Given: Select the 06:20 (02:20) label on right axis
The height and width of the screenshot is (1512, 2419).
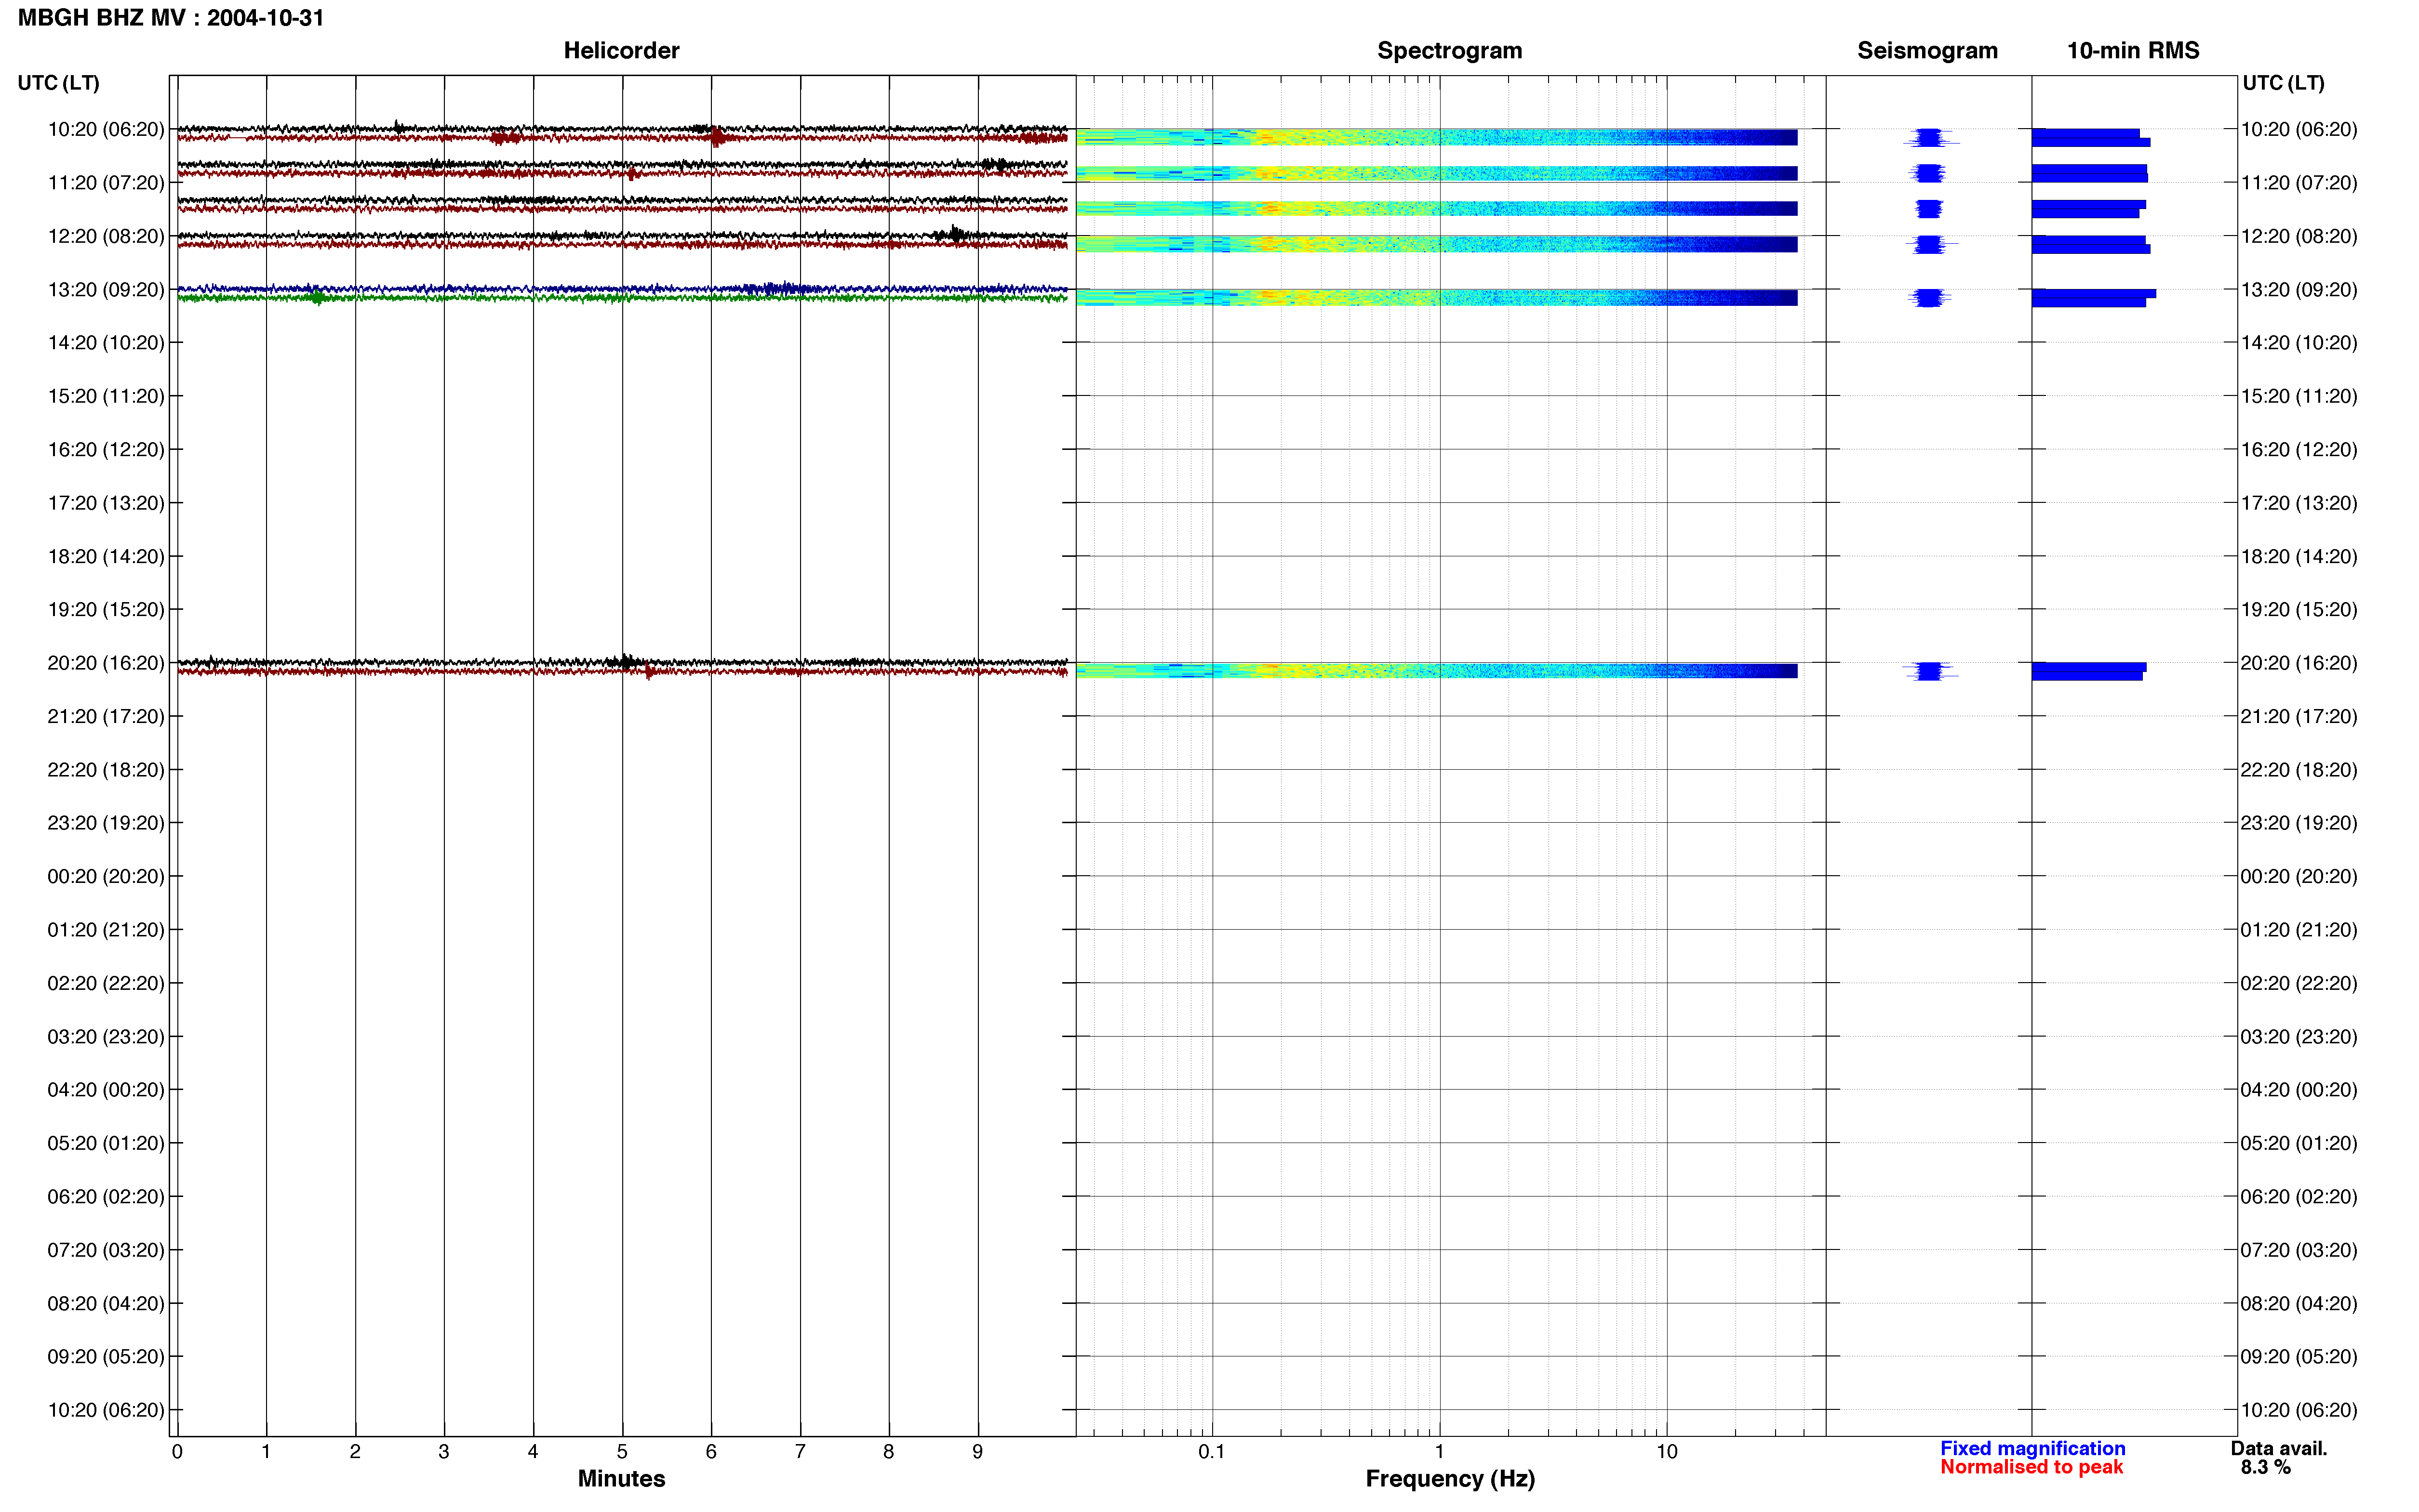Looking at the screenshot, I should click(x=2298, y=1197).
